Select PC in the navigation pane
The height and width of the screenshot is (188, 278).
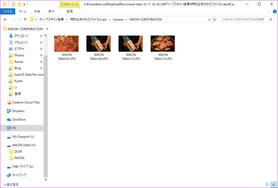coord(22,128)
